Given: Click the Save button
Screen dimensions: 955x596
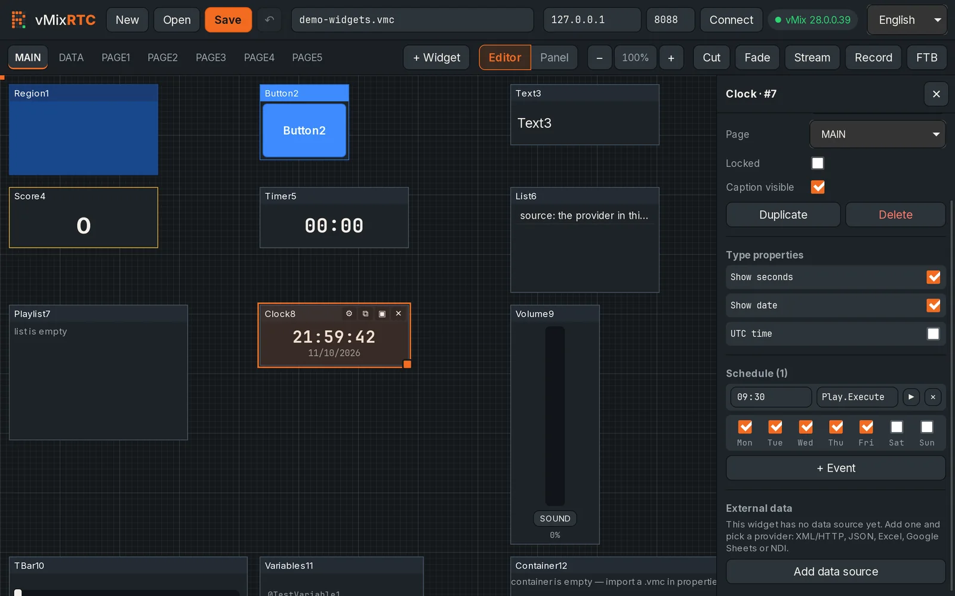Looking at the screenshot, I should point(228,20).
